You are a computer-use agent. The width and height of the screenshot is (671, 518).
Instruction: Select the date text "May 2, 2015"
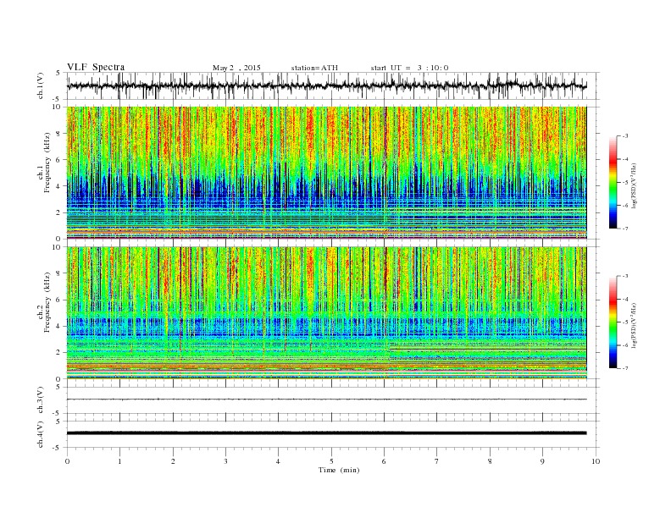pos(236,68)
